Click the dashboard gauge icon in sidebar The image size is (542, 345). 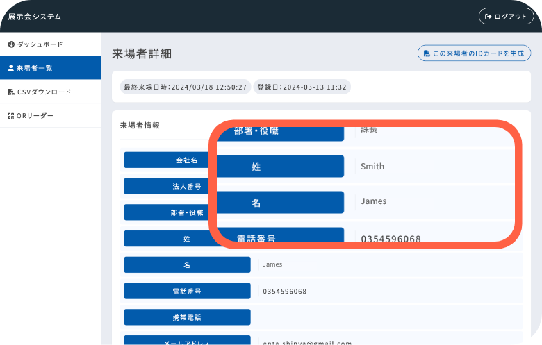(x=10, y=44)
